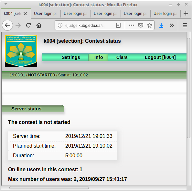Go back with the back arrow
Image resolution: width=192 pixels, height=191 pixels.
click(x=7, y=25)
